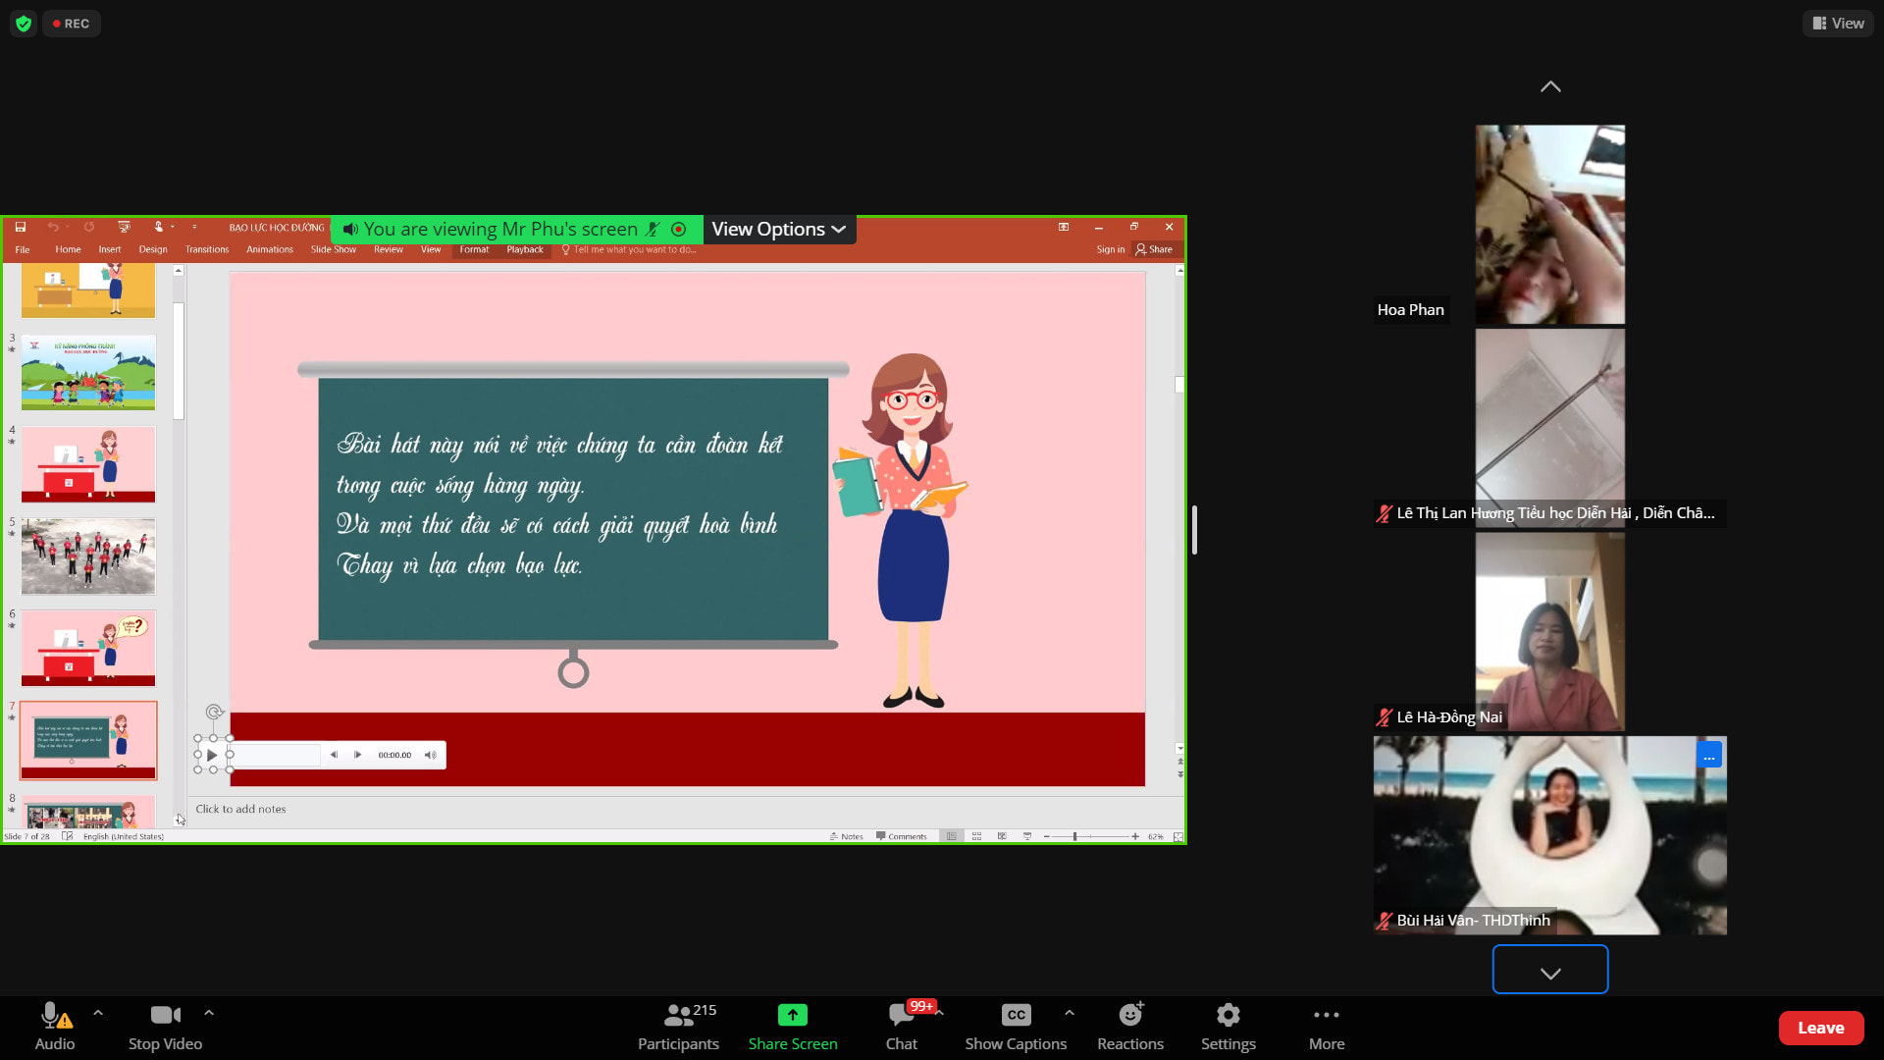Click the REC recording indicator
Screen dimensions: 1884x1060
[72, 24]
